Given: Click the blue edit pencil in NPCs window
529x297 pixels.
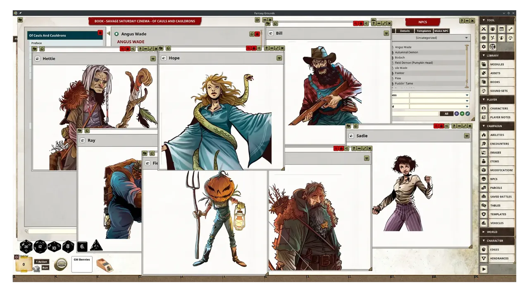Looking at the screenshot, I should [x=467, y=114].
